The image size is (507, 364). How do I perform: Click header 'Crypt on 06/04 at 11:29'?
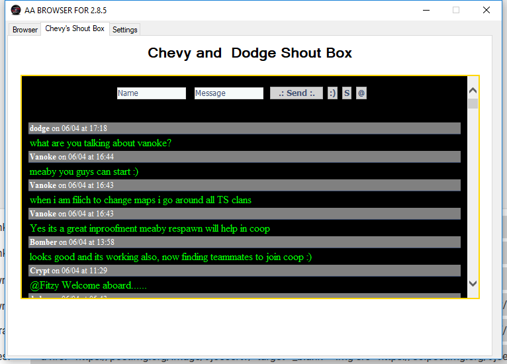[x=244, y=271]
